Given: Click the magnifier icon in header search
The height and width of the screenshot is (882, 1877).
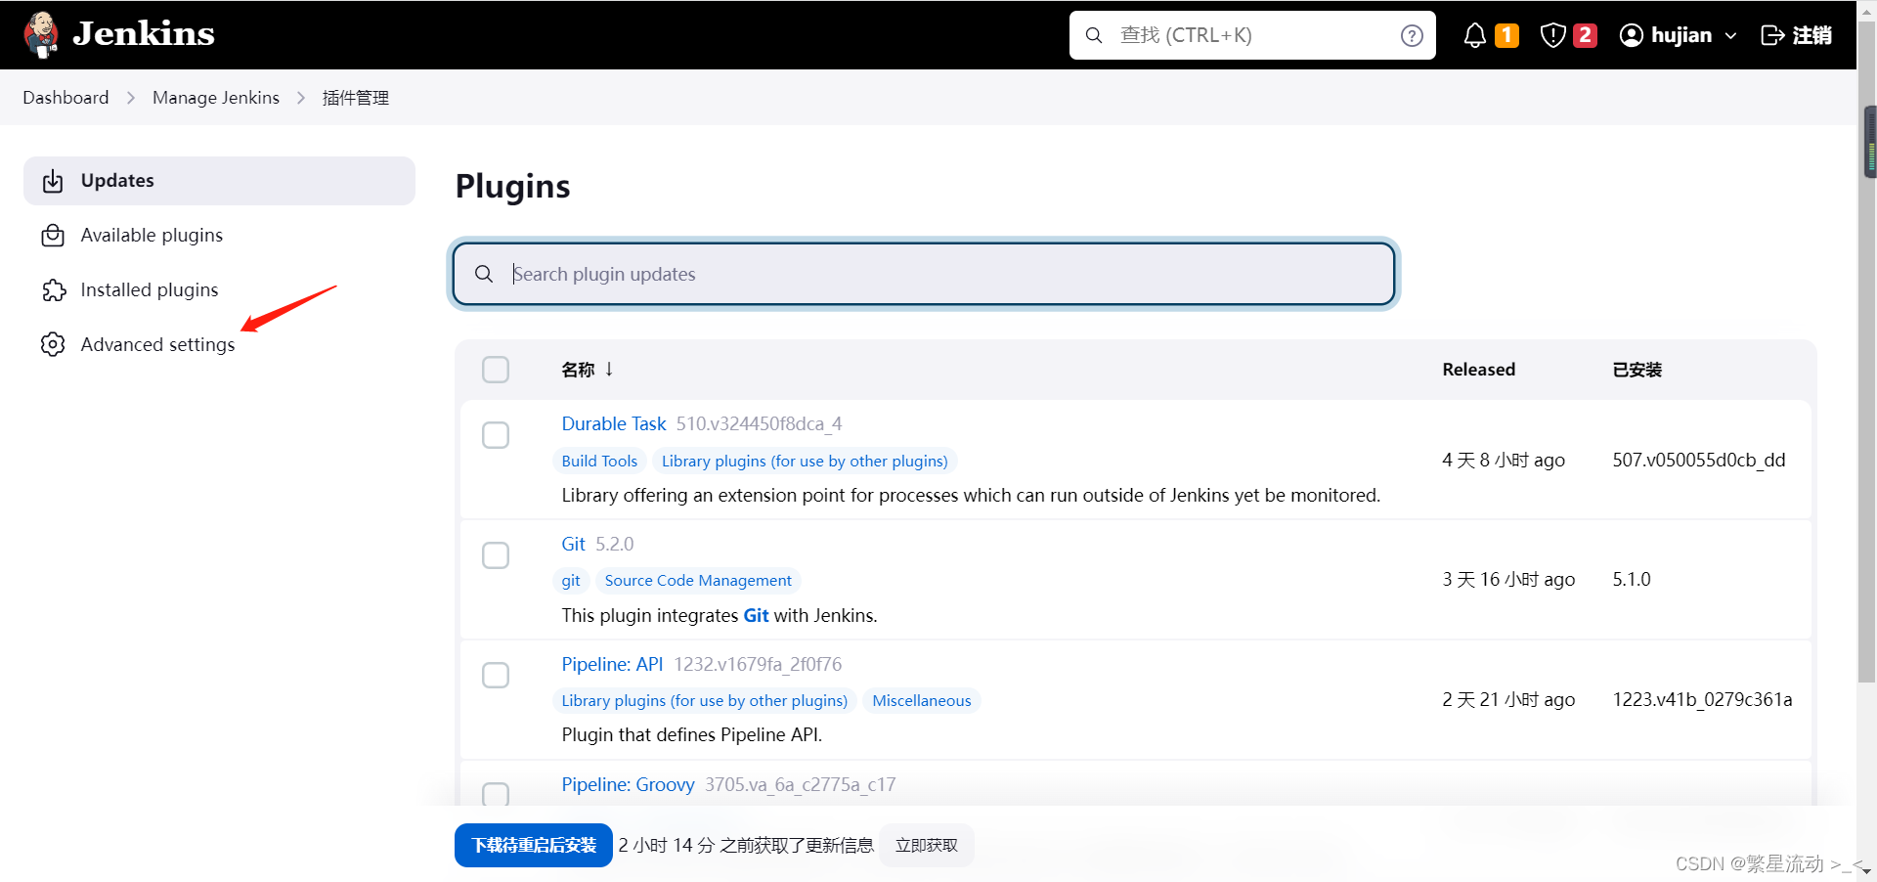Looking at the screenshot, I should pyautogui.click(x=1094, y=35).
